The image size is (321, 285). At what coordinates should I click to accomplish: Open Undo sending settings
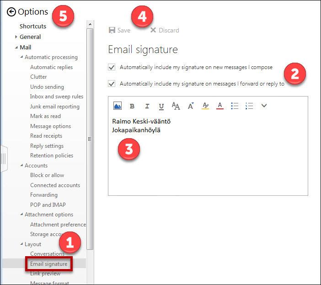47,87
